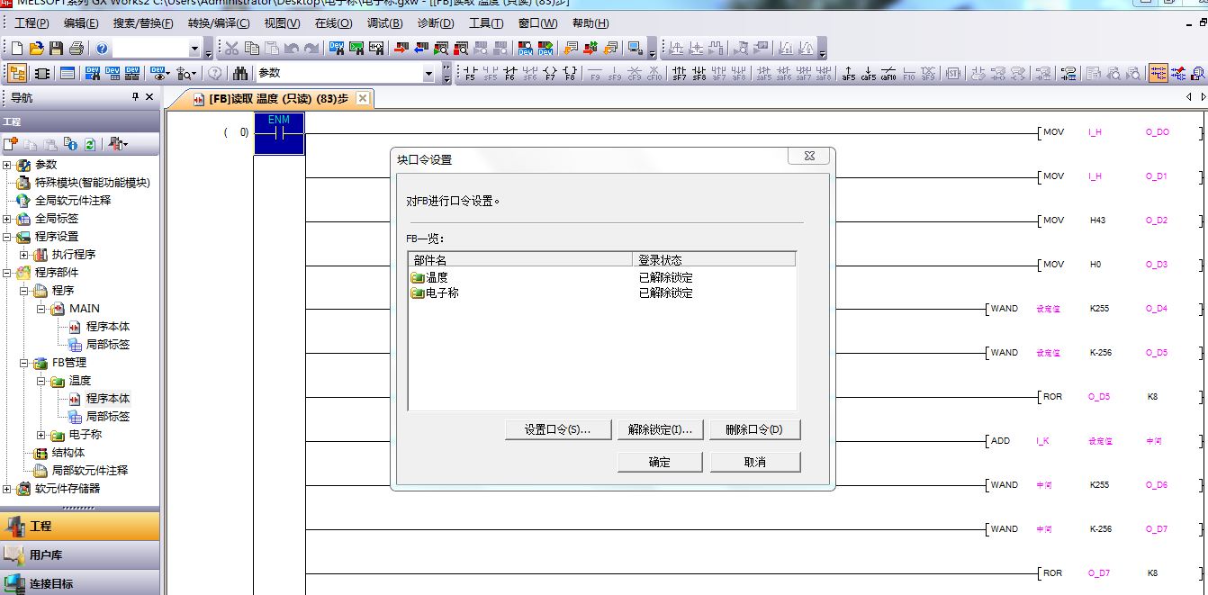
Task: Expand the 电子称 FB folder in tree
Action: 41,435
